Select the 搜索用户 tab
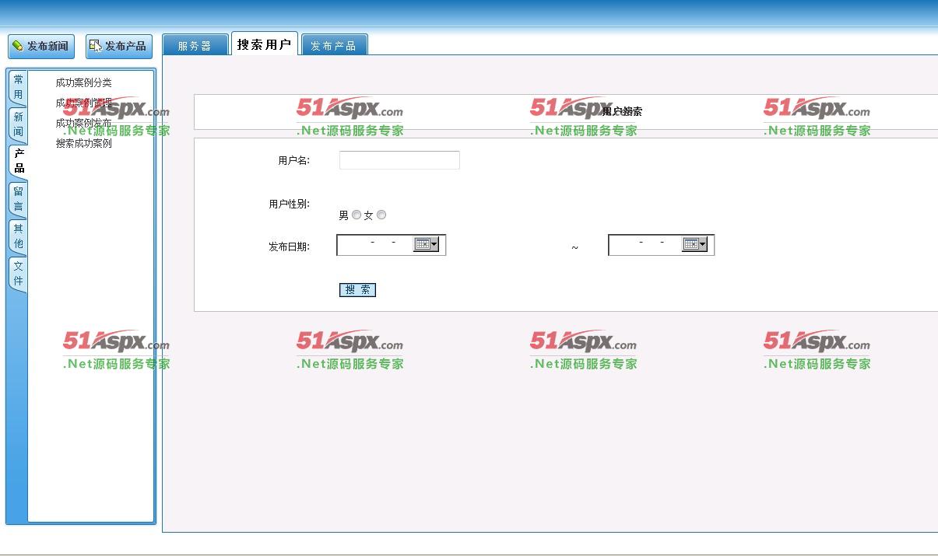The width and height of the screenshot is (938, 556). [264, 44]
